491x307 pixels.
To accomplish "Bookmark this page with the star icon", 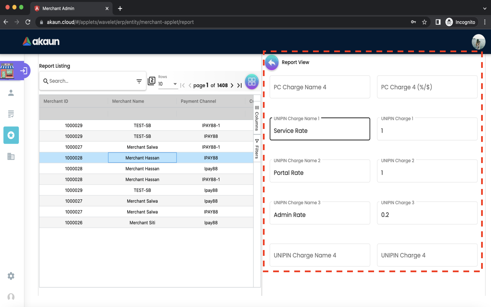I will [x=424, y=22].
